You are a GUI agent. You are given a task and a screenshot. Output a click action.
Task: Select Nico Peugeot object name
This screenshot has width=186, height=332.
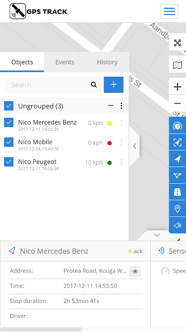37,161
